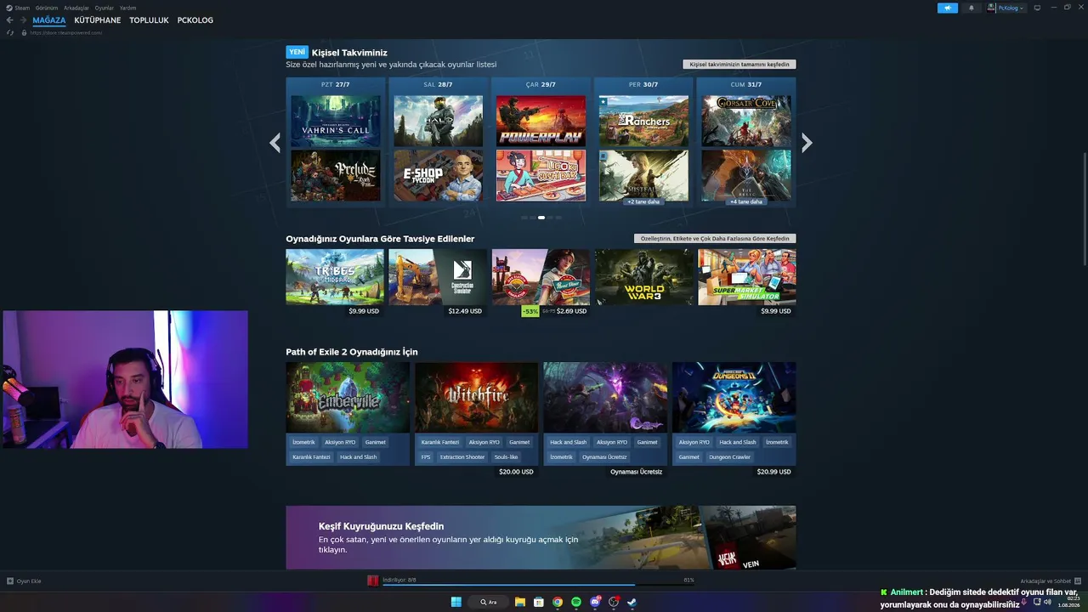Open the Arkadaşlar ve Sohbet chat icon
1088x612 pixels.
[x=1078, y=581]
